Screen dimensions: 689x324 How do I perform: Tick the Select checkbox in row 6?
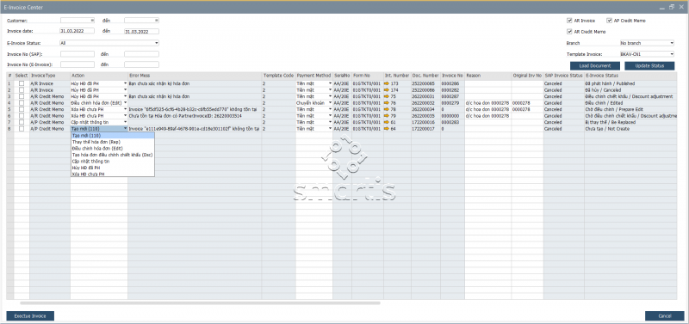click(x=21, y=116)
